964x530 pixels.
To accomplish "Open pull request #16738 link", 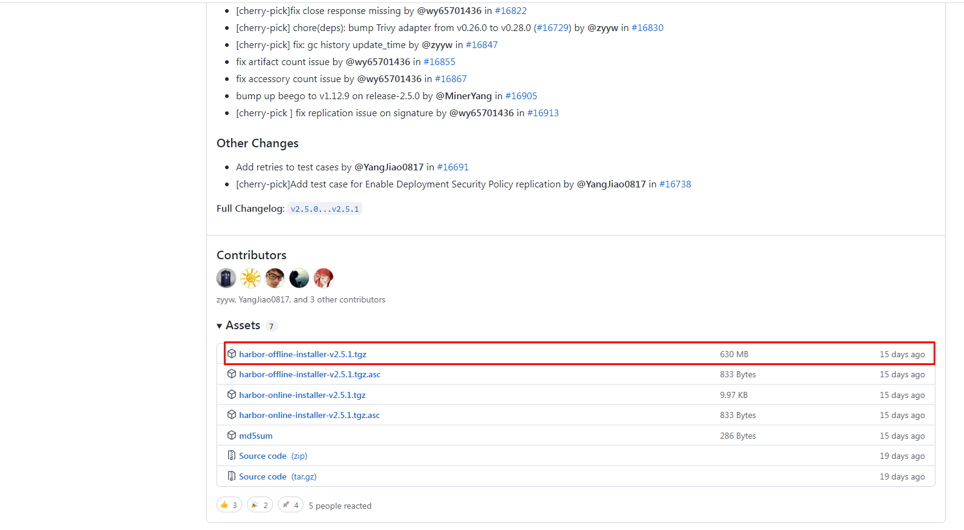I will point(675,184).
